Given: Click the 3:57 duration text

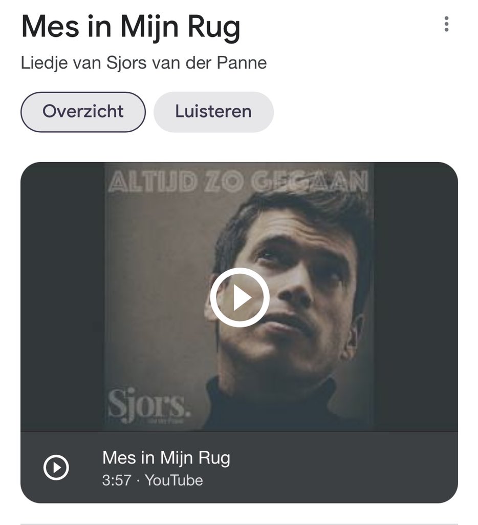Looking at the screenshot, I should pyautogui.click(x=117, y=480).
